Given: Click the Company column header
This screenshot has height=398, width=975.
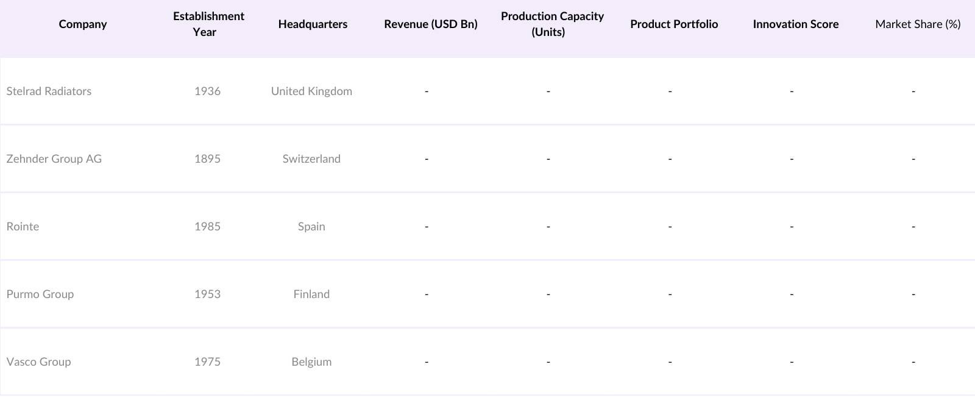Looking at the screenshot, I should [x=83, y=24].
